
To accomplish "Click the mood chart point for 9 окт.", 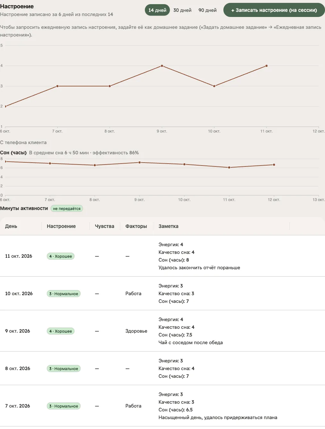I will [x=162, y=66].
